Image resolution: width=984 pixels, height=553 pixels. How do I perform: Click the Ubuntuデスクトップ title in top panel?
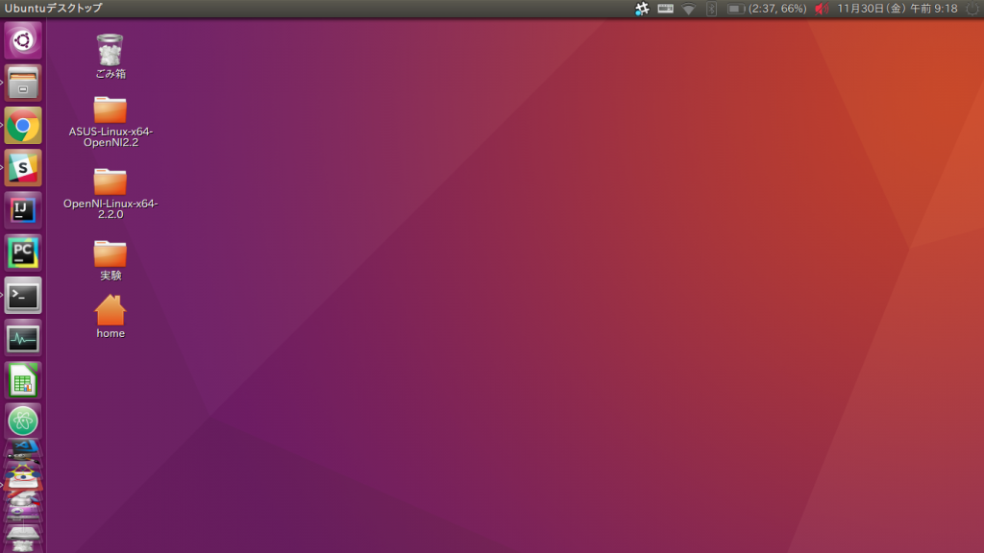point(54,8)
